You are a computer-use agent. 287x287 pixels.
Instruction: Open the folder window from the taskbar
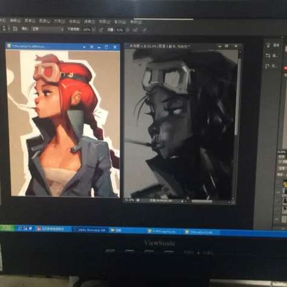point(127,230)
